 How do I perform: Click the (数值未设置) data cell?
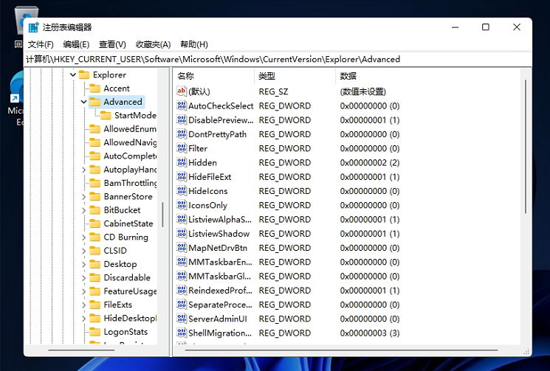coord(362,91)
